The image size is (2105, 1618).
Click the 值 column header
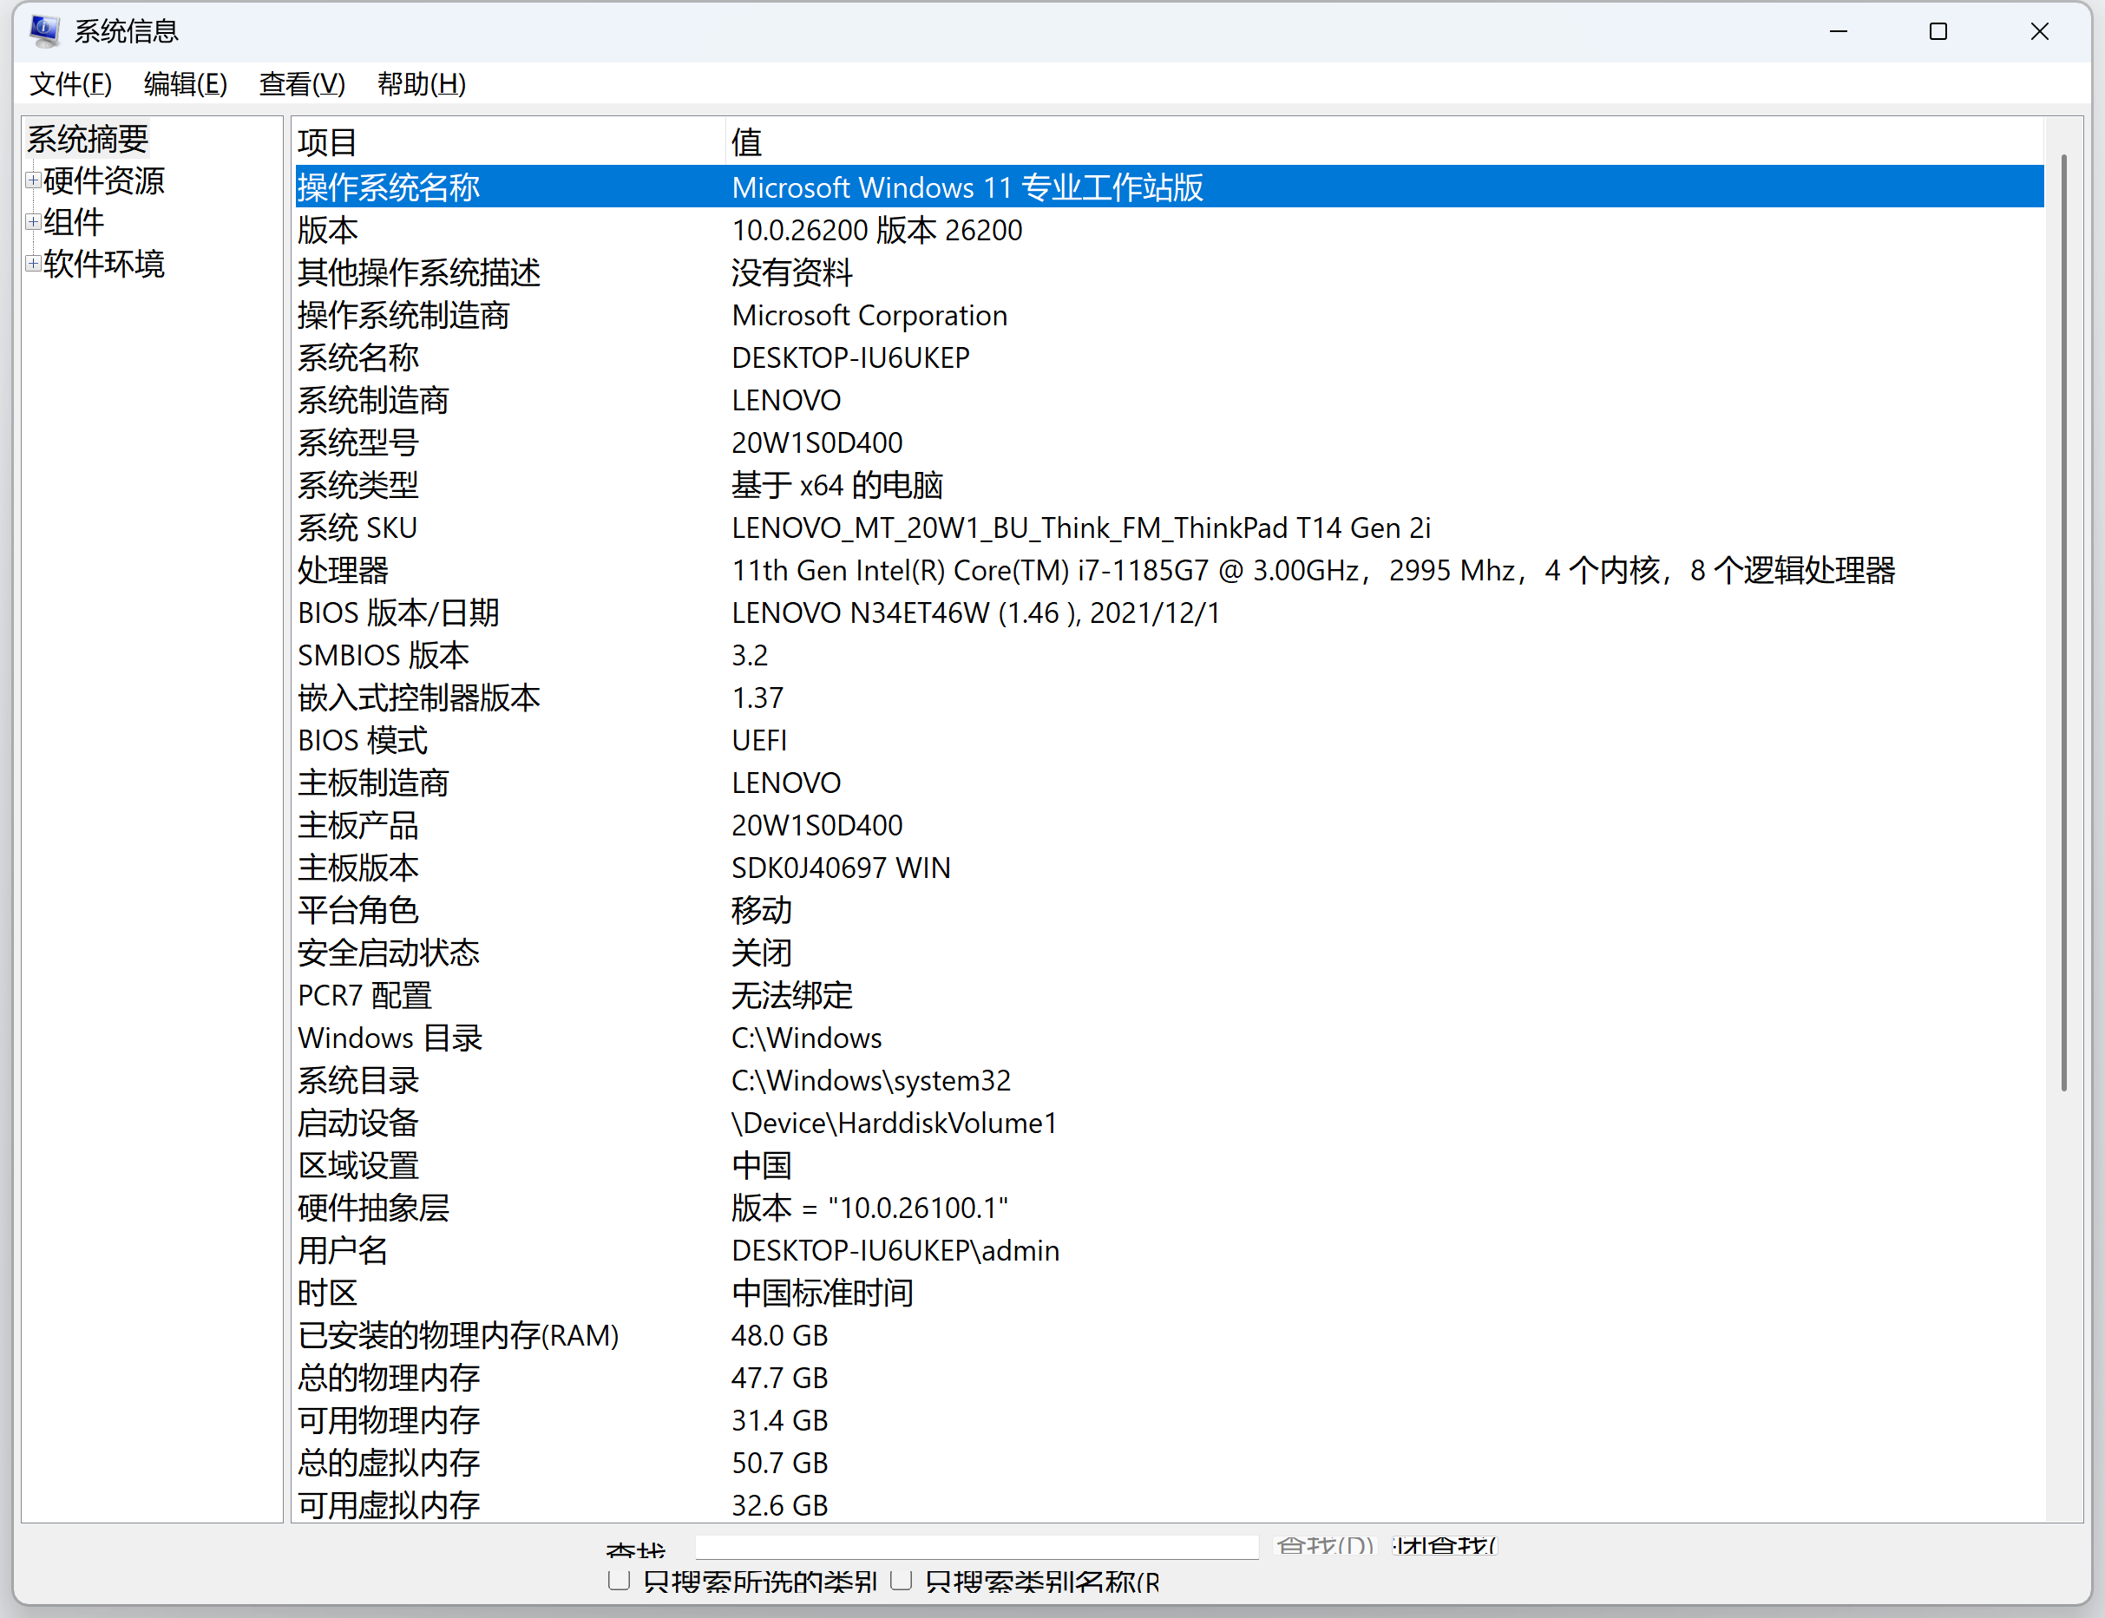tap(746, 141)
